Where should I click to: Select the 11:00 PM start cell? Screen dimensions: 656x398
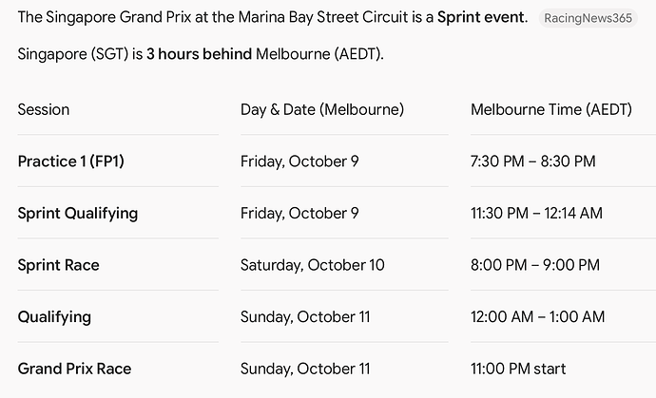tap(518, 369)
